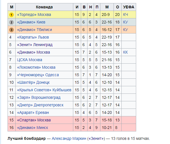Click the silver second-place medal icon
The width and height of the screenshot is (170, 144).
coord(11,22)
